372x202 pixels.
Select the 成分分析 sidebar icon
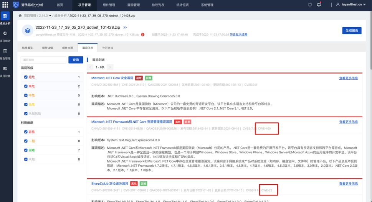point(5,16)
